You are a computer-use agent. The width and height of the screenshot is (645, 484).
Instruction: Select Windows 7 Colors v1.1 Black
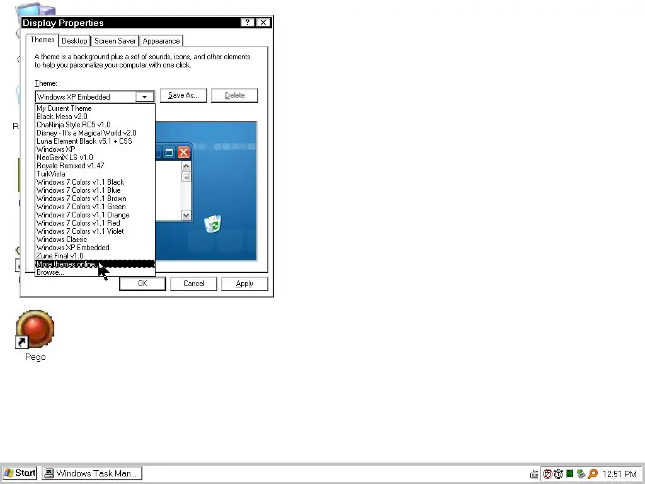pyautogui.click(x=95, y=182)
